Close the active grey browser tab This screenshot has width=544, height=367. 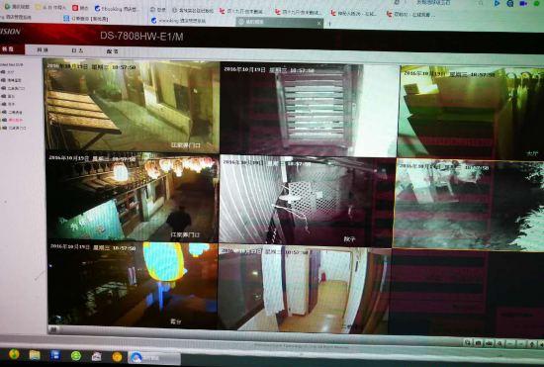pyautogui.click(x=319, y=23)
